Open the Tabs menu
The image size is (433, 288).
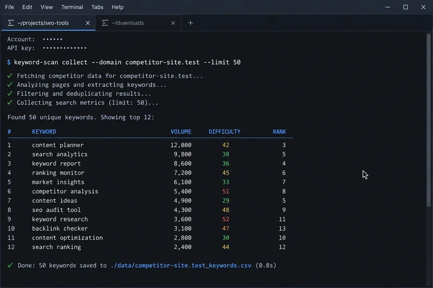click(97, 7)
